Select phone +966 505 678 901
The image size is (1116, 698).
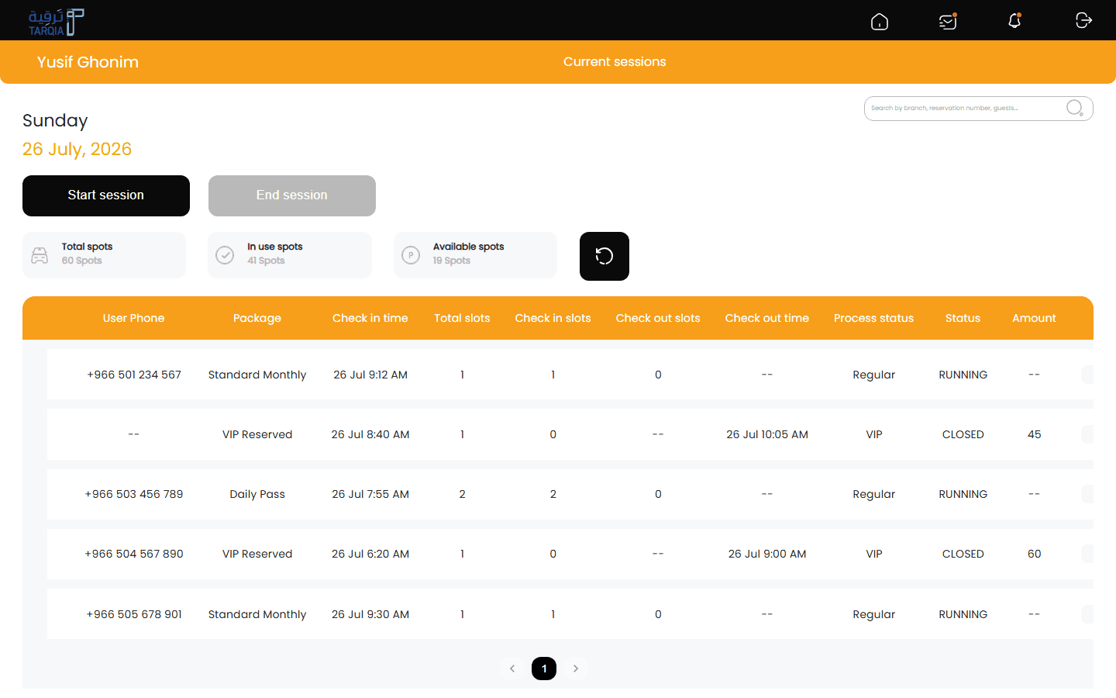pos(134,614)
